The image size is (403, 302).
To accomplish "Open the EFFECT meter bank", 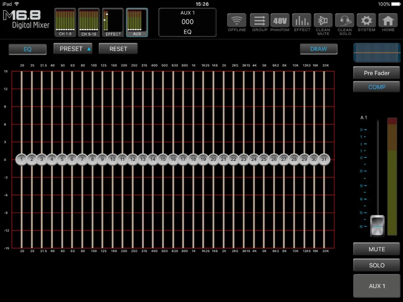I will [113, 23].
